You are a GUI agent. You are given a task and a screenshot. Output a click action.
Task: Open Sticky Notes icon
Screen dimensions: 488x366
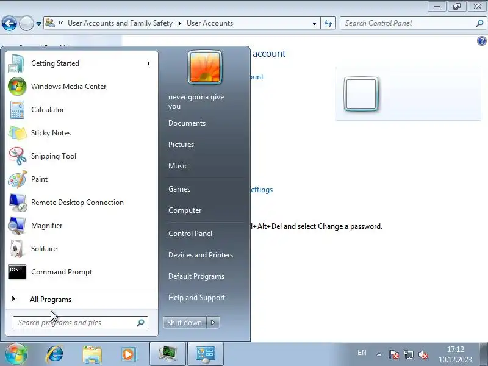tap(17, 133)
